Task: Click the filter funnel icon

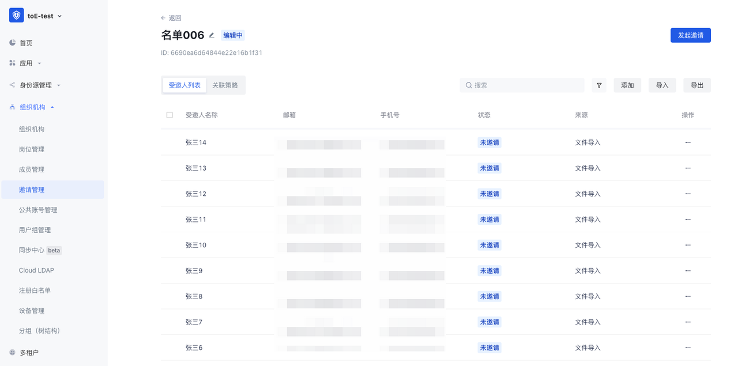Action: pos(599,85)
